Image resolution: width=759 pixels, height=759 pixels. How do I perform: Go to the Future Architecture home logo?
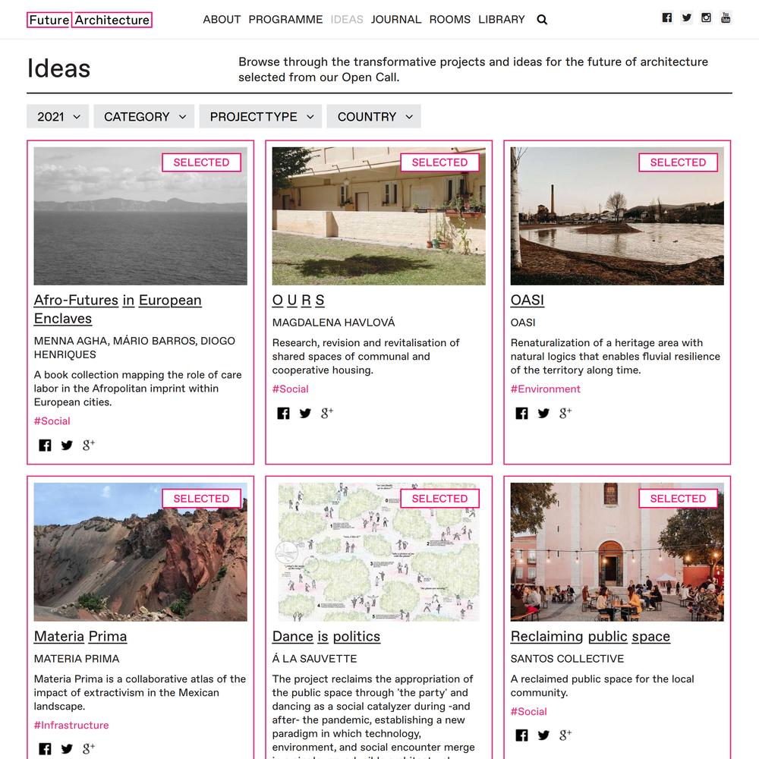tap(90, 20)
